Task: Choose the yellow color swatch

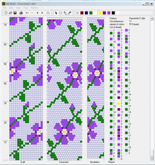Action: click(100, 13)
